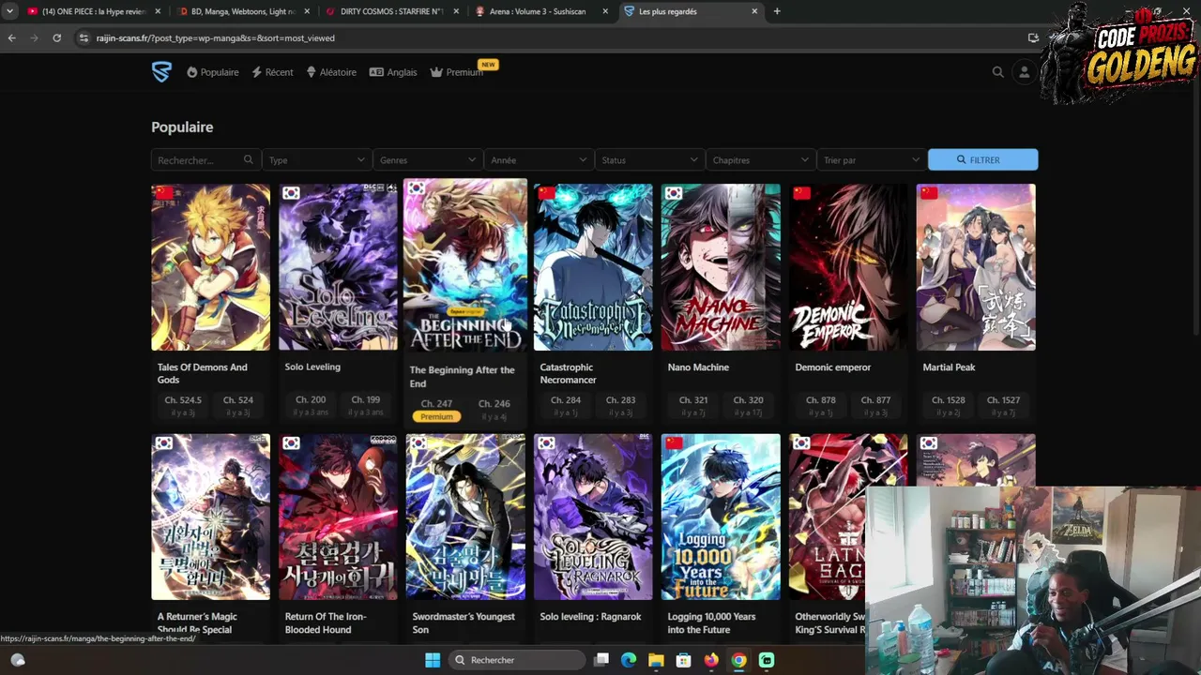The image size is (1201, 675).
Task: Switch to the Anglais menu item
Action: click(393, 72)
